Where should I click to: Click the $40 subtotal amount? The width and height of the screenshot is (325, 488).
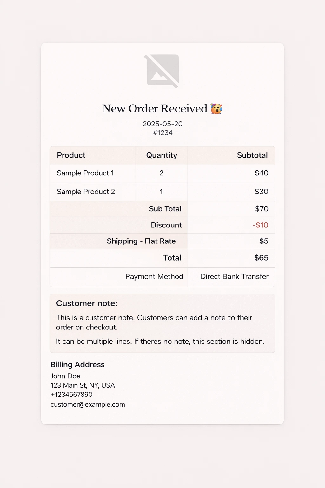click(x=262, y=173)
